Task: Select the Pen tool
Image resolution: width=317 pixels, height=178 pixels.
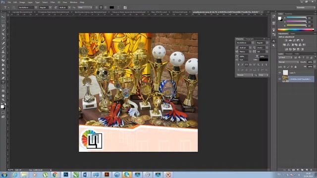Action: click(x=3, y=78)
